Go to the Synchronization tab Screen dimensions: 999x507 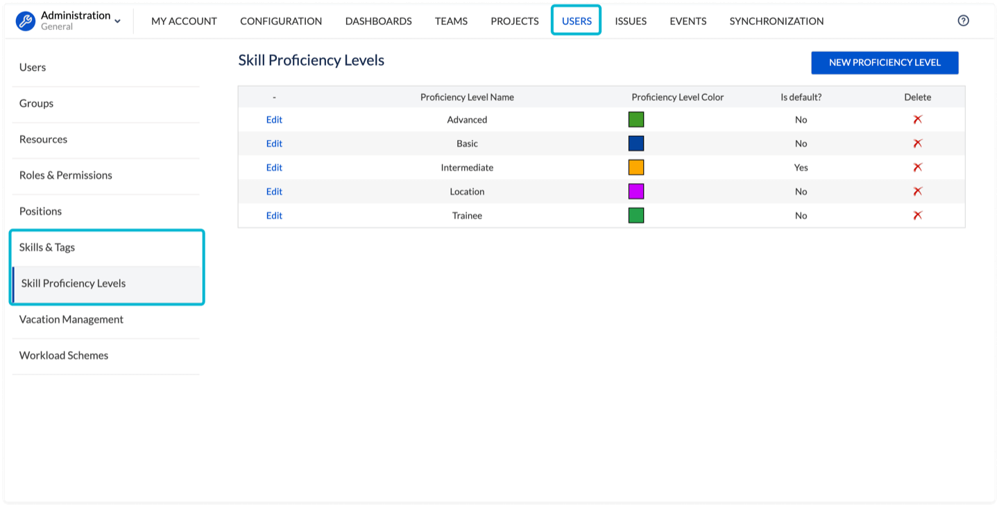776,21
